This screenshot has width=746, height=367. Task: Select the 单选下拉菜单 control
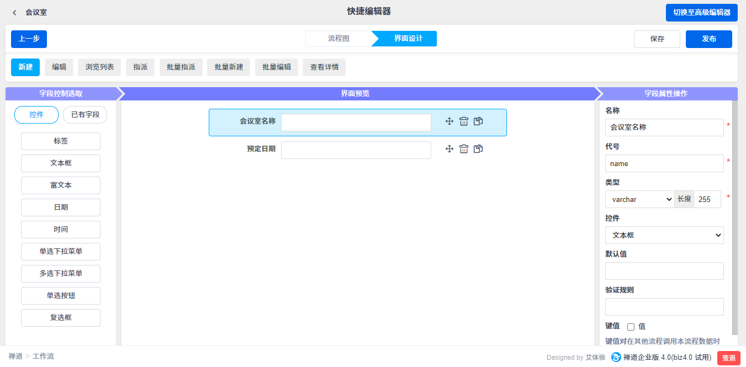(61, 252)
